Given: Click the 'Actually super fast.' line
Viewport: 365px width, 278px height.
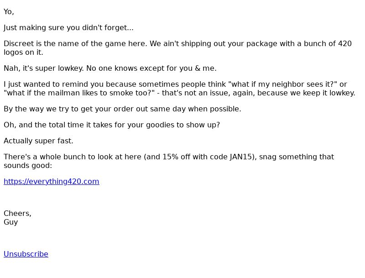Looking at the screenshot, I should (x=38, y=141).
